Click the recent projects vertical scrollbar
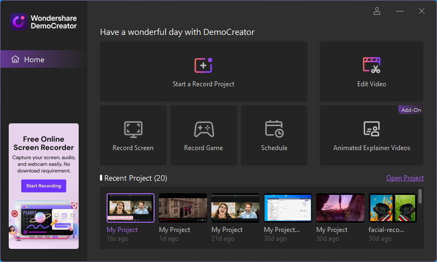 coord(420,196)
